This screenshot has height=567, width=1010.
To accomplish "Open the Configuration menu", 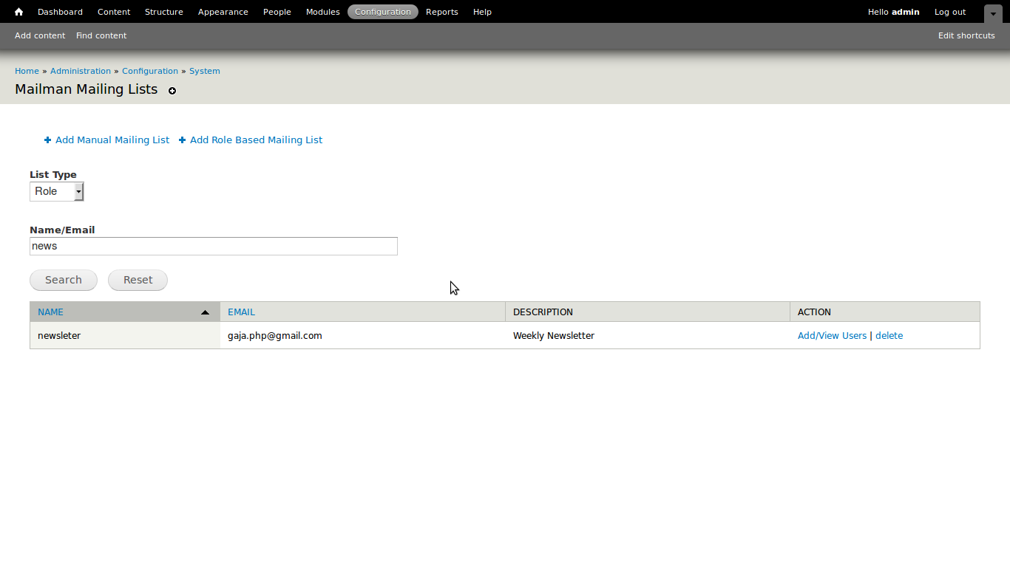I will tap(383, 12).
